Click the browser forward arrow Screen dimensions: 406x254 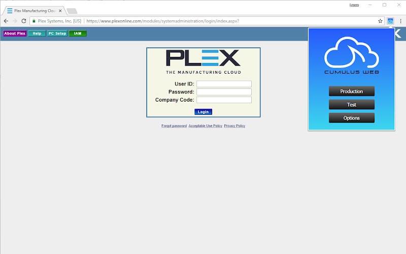coord(15,21)
